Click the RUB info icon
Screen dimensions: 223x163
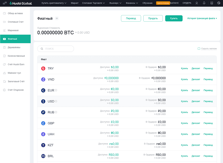pyautogui.click(x=56, y=112)
